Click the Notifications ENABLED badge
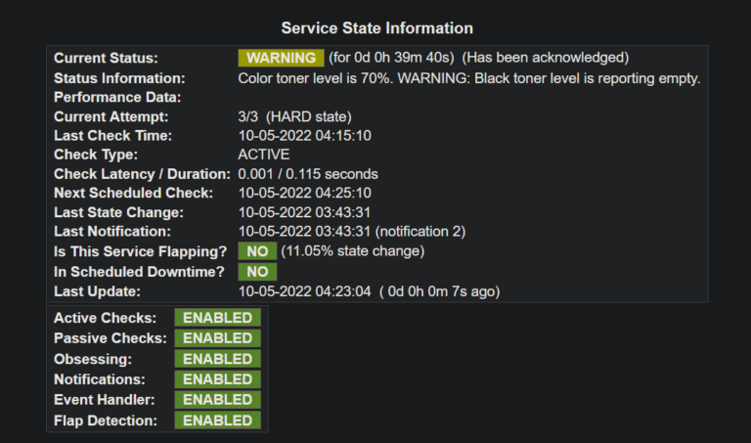 [x=217, y=379]
